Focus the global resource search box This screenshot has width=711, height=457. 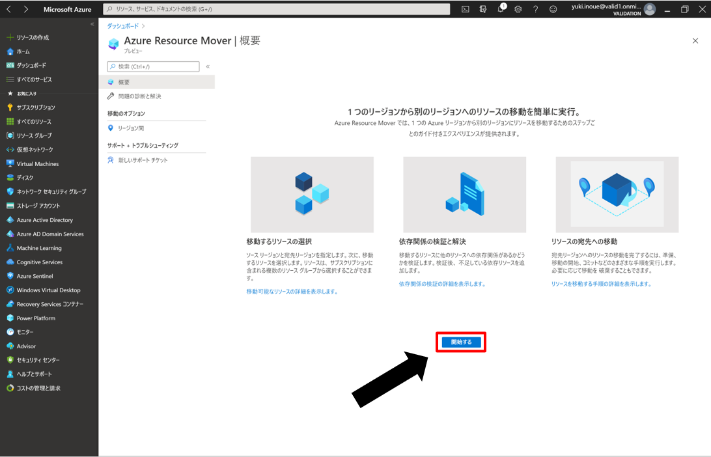(277, 9)
